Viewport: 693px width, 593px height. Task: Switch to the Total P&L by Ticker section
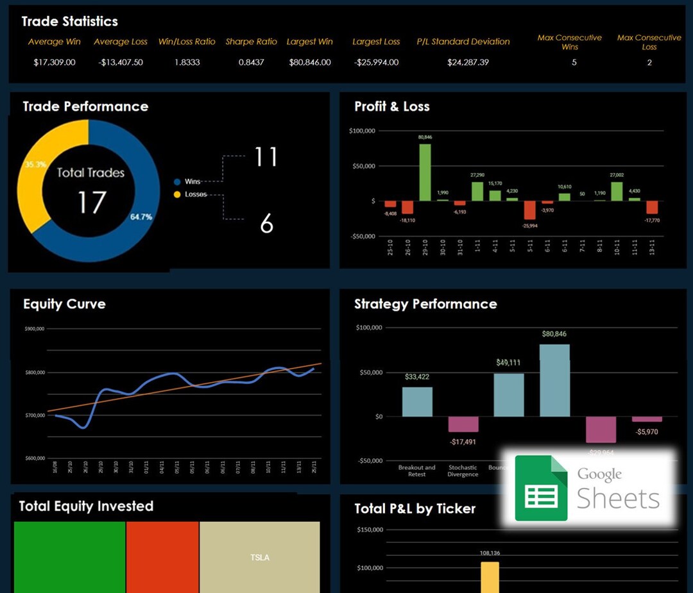coord(415,508)
